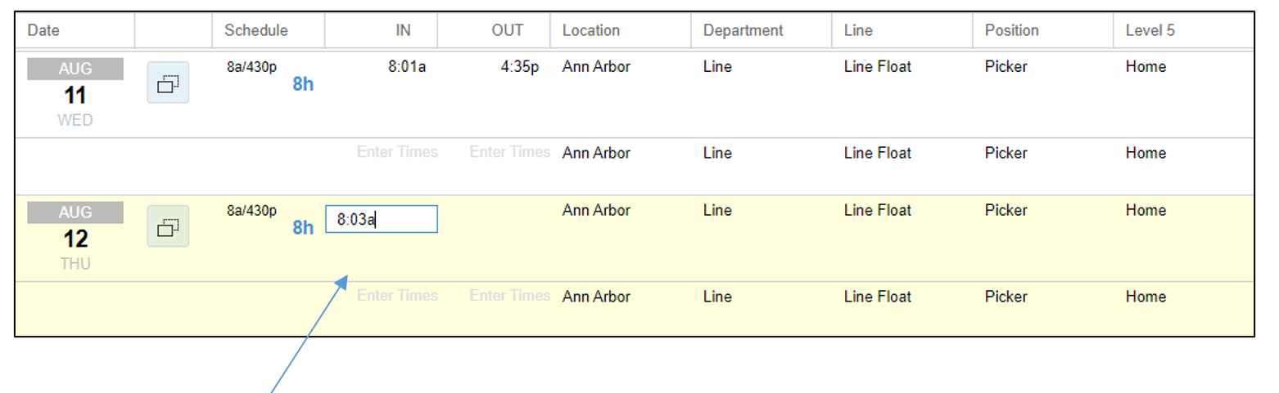Click Enter Times OUT under Aug 11
The image size is (1279, 393).
click(x=510, y=152)
